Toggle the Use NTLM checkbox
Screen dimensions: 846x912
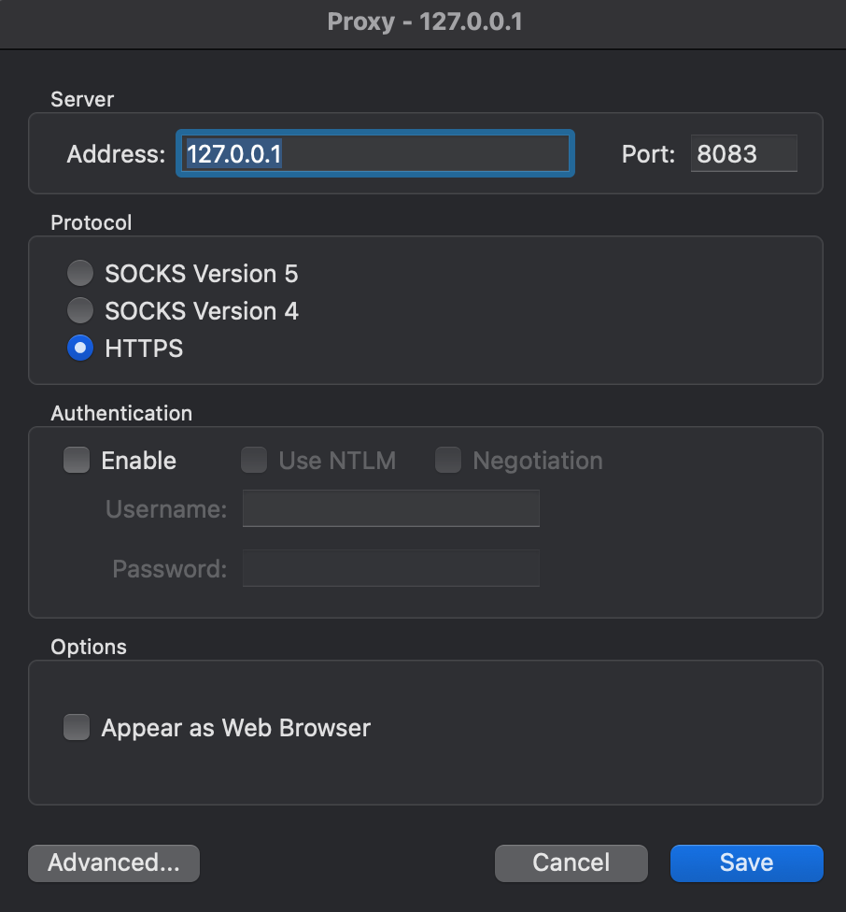pyautogui.click(x=254, y=460)
